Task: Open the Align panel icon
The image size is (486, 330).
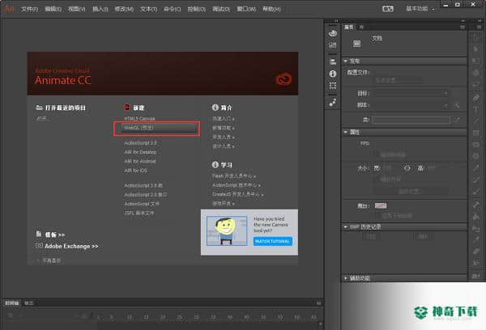Action: [333, 61]
